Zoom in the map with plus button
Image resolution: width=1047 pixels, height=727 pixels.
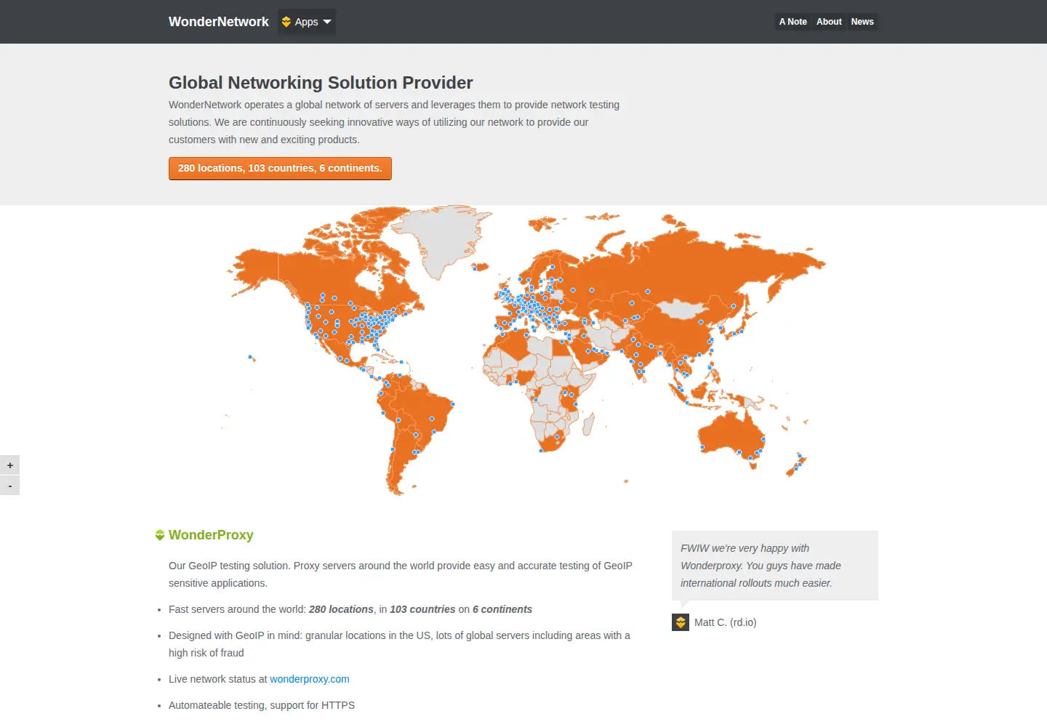9,465
